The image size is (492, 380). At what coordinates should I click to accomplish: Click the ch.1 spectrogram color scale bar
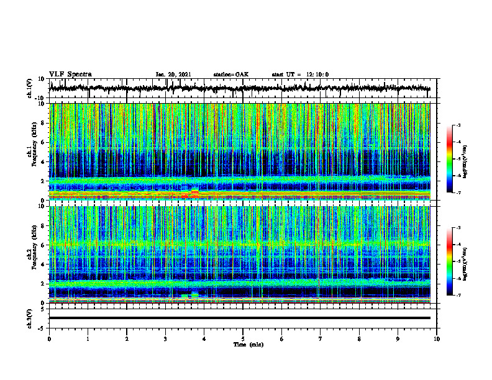[449, 159]
